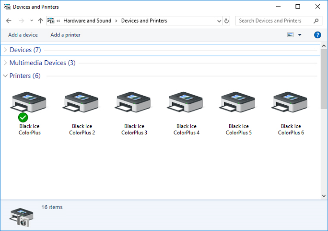
Task: Click the Multimedia Devices (3) heading text
Action: 43,63
